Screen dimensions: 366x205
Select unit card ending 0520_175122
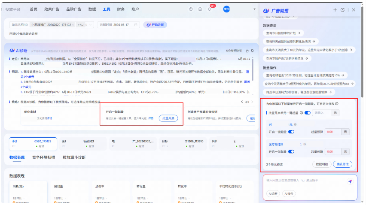click(33, 144)
